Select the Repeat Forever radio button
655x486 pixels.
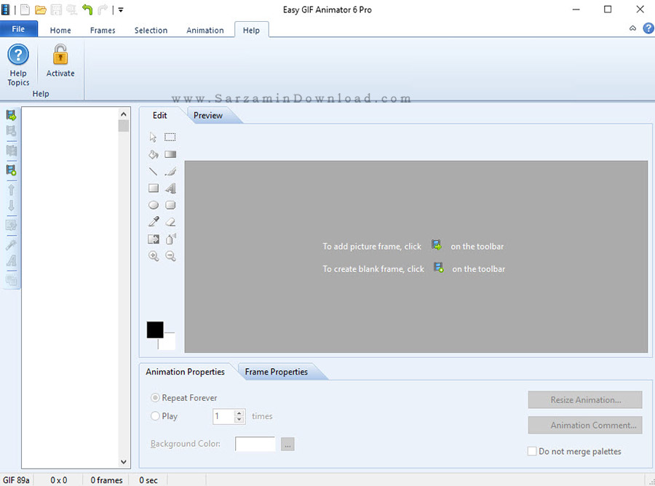(155, 398)
